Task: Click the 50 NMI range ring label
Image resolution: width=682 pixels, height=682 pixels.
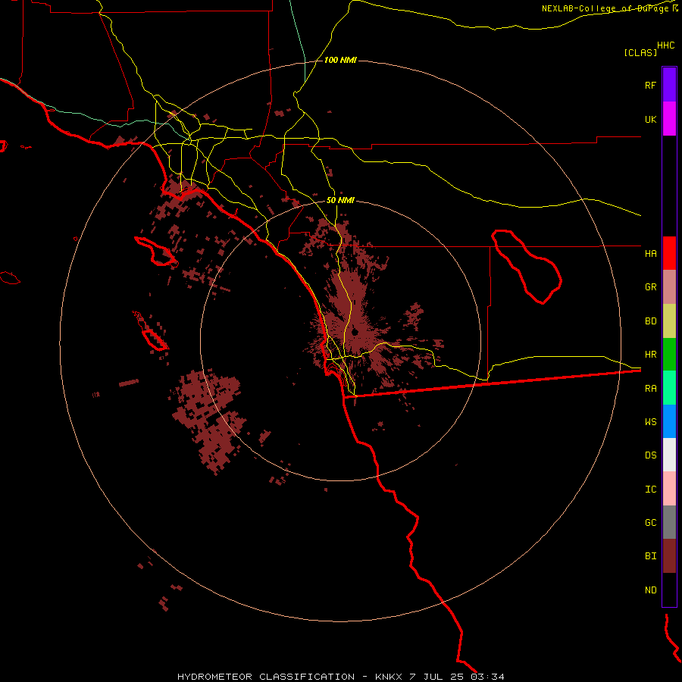Action: coord(340,200)
